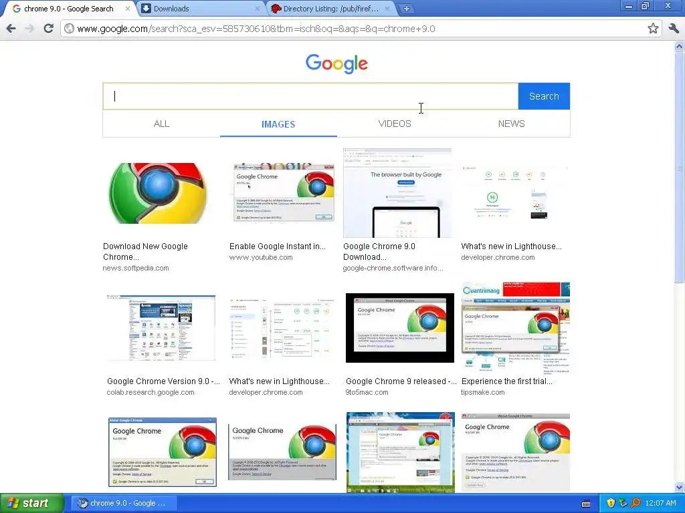This screenshot has width=685, height=513.
Task: Open second What's new in Lighthouse thumbnail
Action: (x=282, y=328)
